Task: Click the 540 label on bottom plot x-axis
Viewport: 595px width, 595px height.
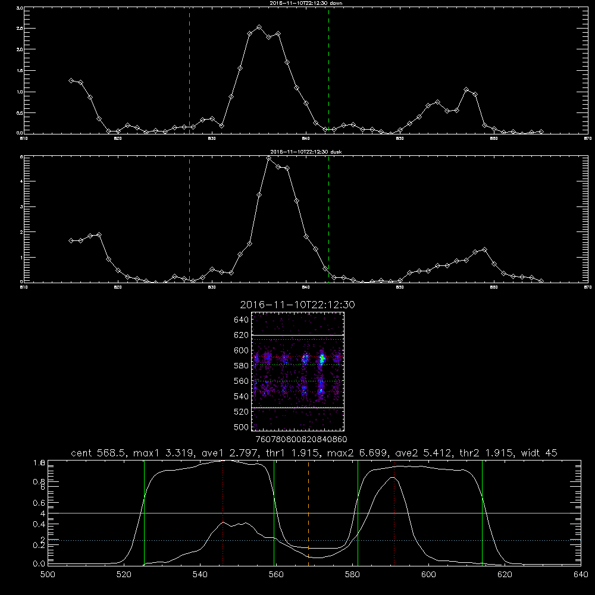Action: click(200, 574)
